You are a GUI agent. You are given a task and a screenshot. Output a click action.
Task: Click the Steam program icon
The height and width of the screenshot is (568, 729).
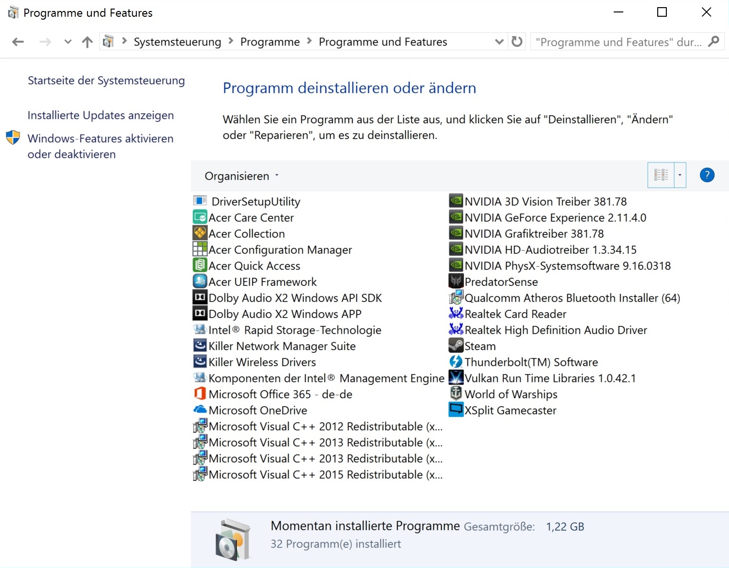point(456,345)
